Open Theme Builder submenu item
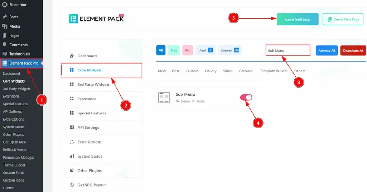367x192 pixels. (14, 165)
